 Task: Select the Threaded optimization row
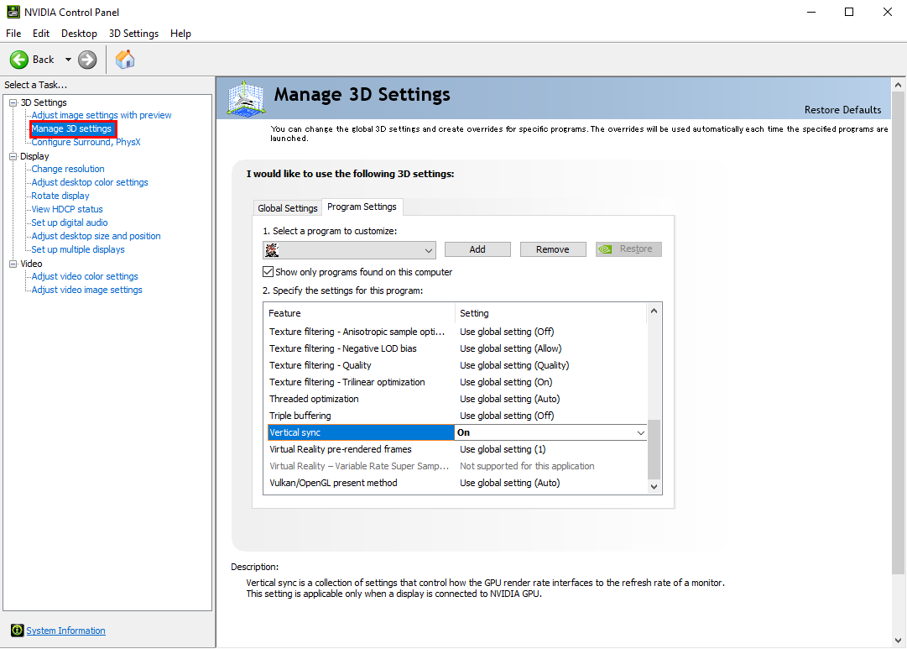click(x=456, y=399)
